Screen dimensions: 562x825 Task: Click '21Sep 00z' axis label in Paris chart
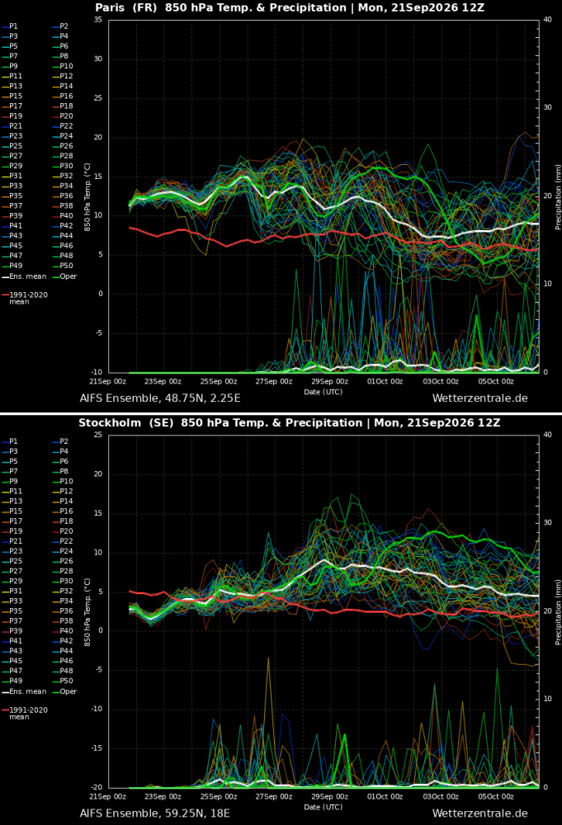click(x=108, y=382)
